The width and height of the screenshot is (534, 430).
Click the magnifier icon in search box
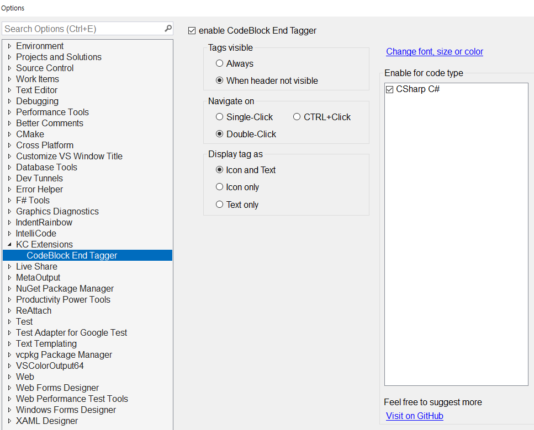(x=168, y=29)
